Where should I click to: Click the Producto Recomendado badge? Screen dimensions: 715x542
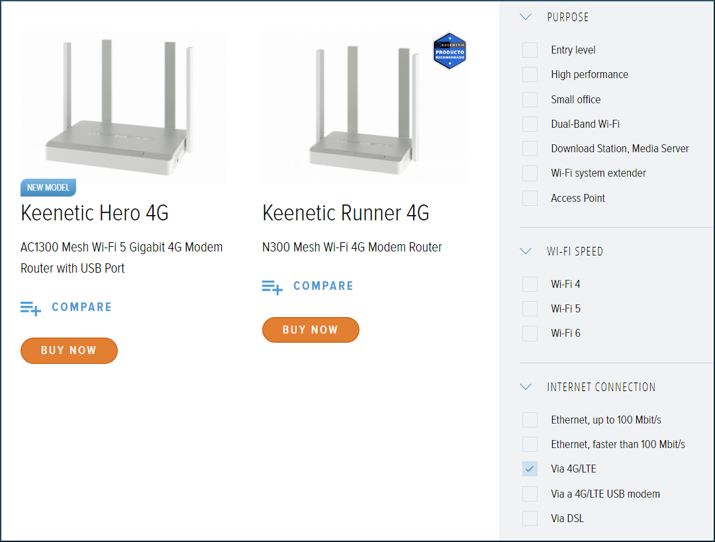[450, 50]
